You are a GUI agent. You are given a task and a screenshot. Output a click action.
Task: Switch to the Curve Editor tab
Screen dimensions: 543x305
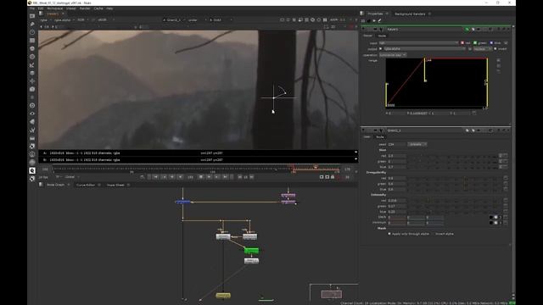[x=86, y=185]
